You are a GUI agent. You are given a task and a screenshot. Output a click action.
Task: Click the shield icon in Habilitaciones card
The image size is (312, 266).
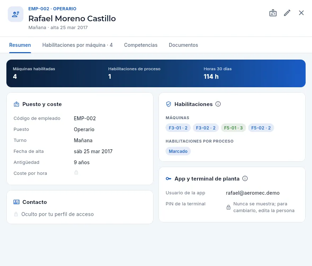pyautogui.click(x=168, y=104)
